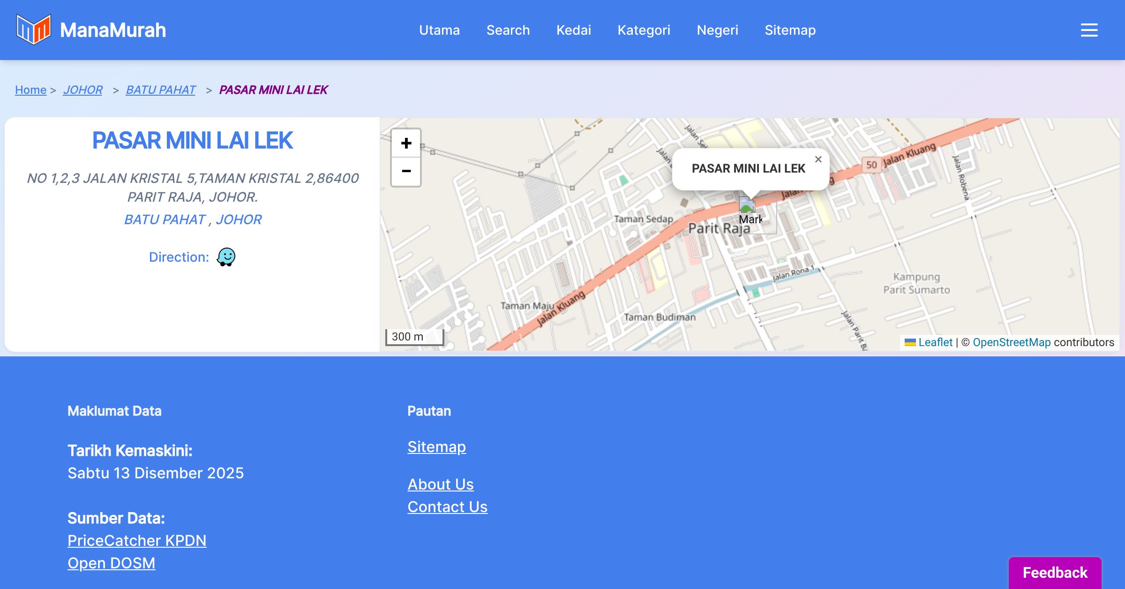1125x589 pixels.
Task: Click the Home breadcrumb link
Action: coord(30,90)
